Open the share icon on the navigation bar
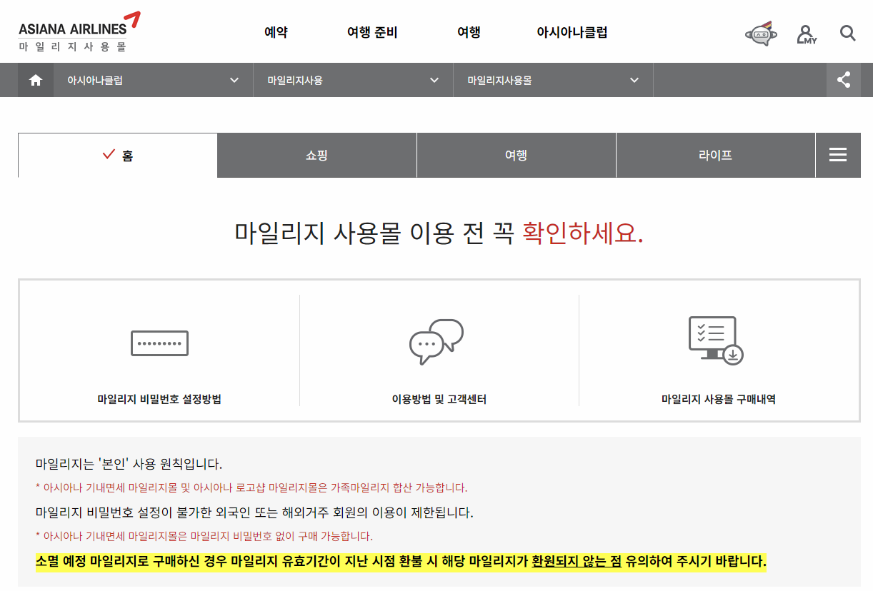Viewport: 873px width, 591px height. 844,79
